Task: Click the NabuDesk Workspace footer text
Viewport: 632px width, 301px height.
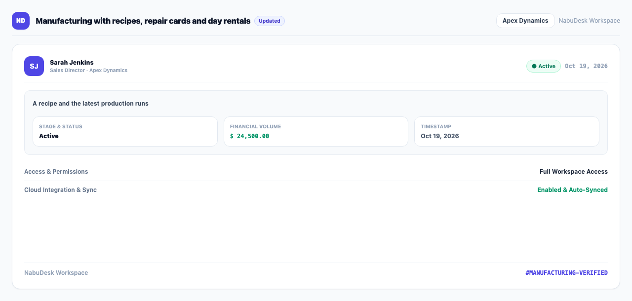Action: (56, 273)
